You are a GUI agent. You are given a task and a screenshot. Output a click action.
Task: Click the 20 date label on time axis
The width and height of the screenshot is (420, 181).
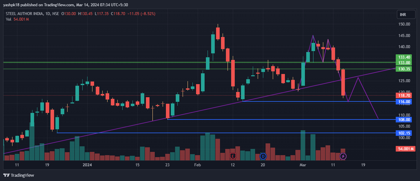[x=263, y=165]
